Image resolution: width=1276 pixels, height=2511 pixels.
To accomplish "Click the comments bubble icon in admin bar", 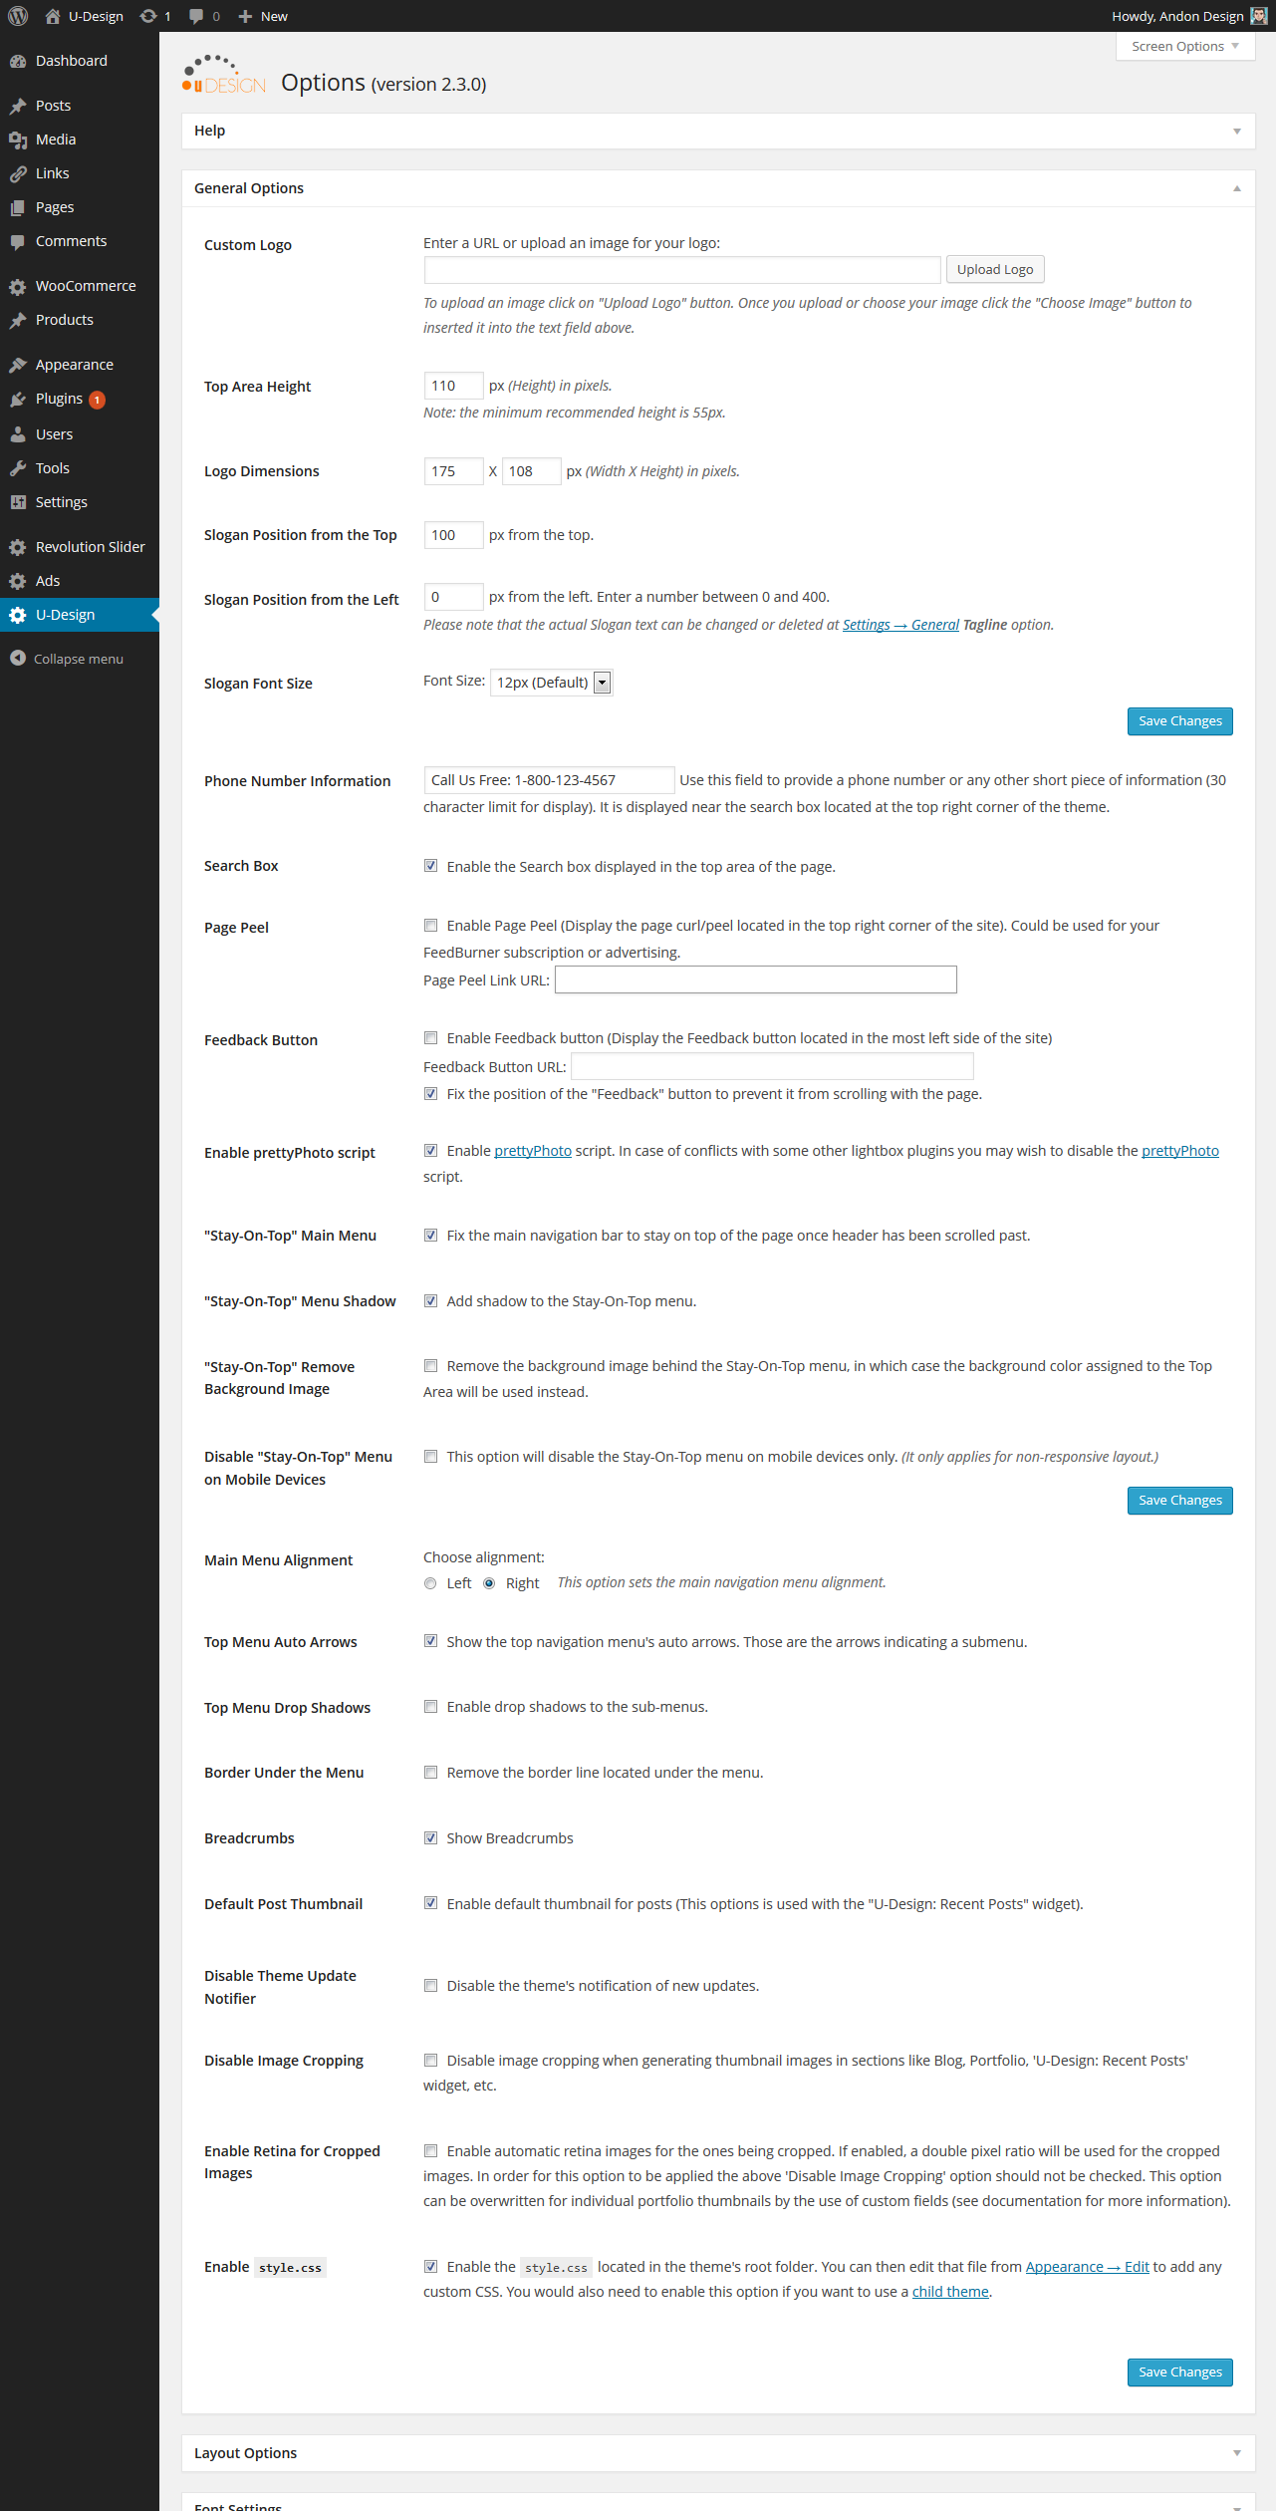I will click(x=196, y=16).
